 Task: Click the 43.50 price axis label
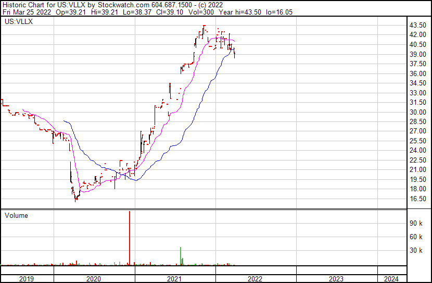[418, 25]
